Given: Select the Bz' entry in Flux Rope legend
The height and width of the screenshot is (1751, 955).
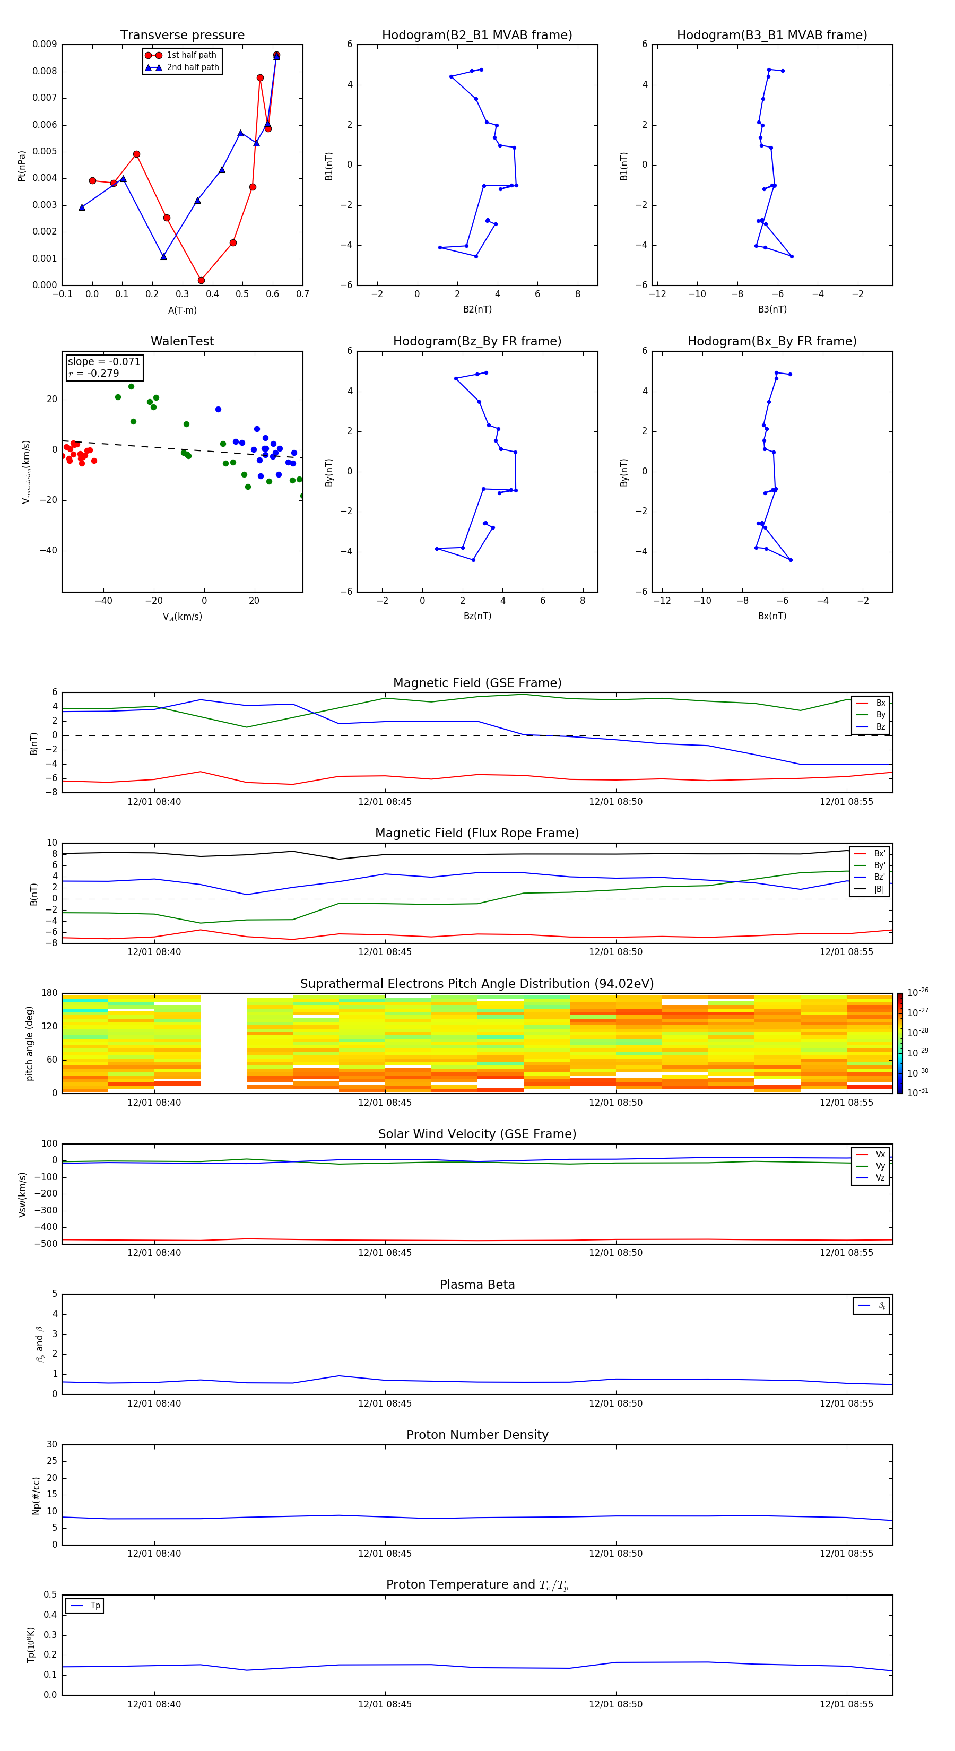Looking at the screenshot, I should coord(870,877).
